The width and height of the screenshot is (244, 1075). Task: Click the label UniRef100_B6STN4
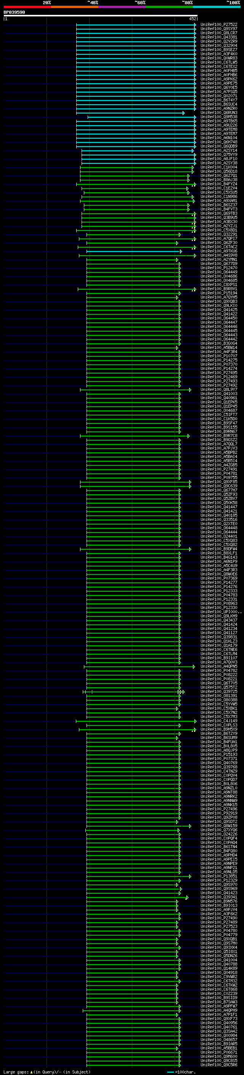coord(218,847)
